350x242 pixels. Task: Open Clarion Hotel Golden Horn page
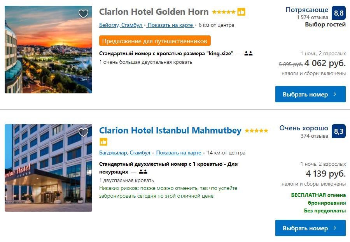coord(154,12)
